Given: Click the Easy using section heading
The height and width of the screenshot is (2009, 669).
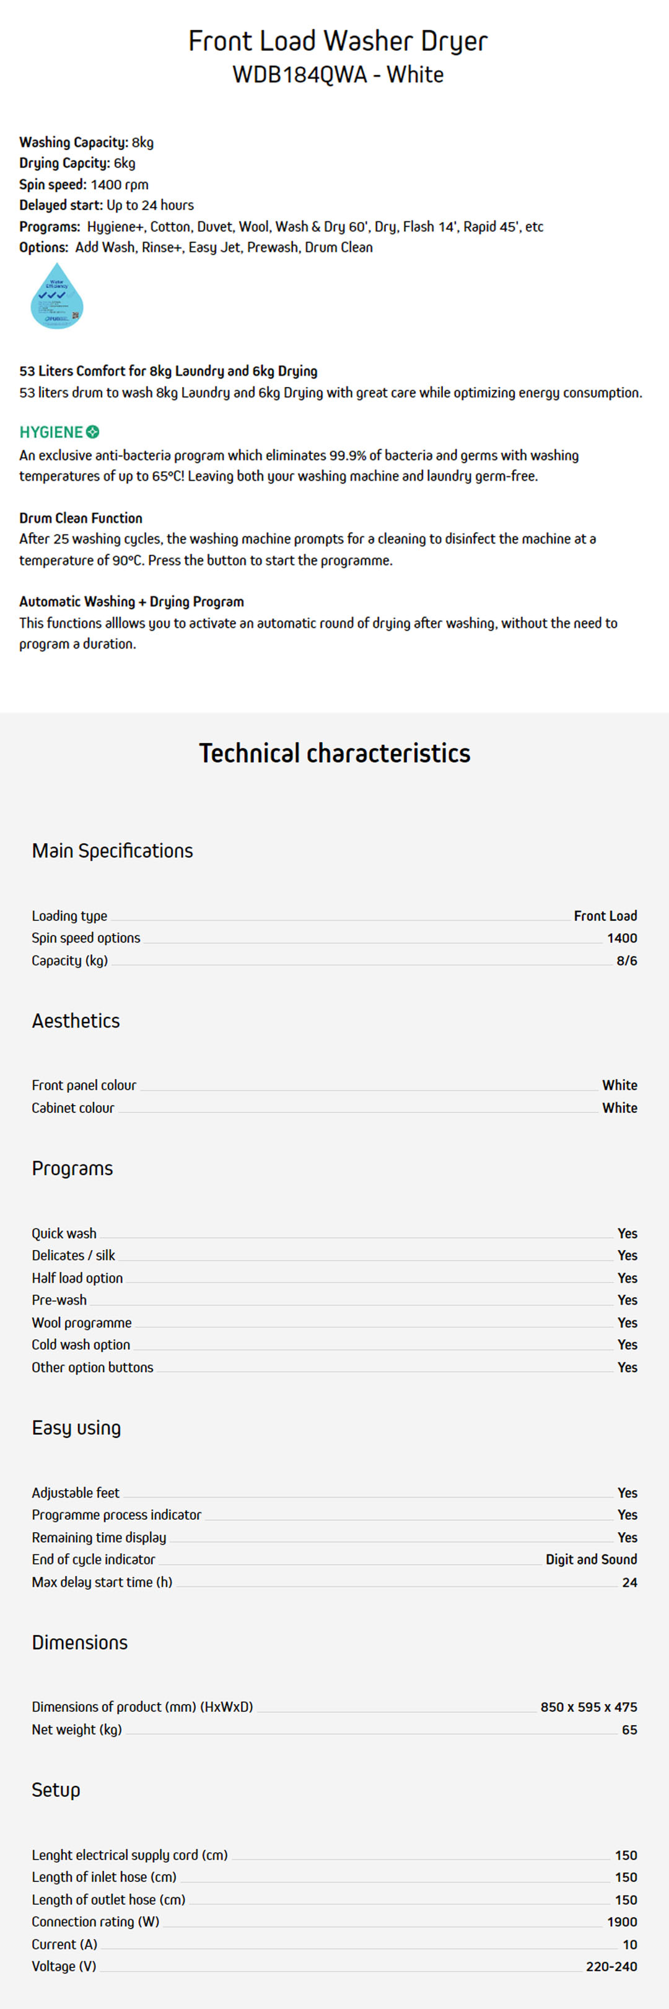Looking at the screenshot, I should (x=76, y=1427).
